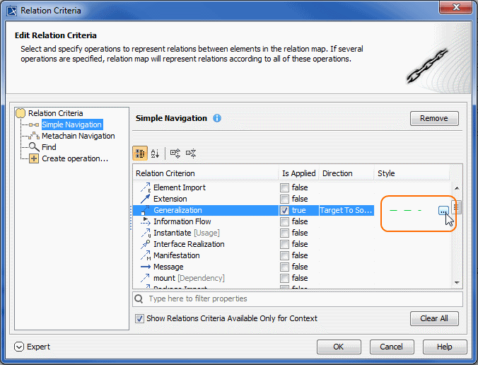Toggle Show Relations Criteria Available Only for Context
478x365 pixels.
pos(139,318)
